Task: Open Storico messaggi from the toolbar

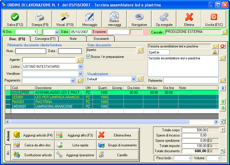Action: click(114, 19)
